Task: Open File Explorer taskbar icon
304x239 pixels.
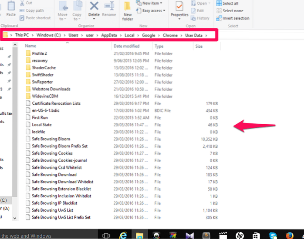Action: [x=140, y=235]
